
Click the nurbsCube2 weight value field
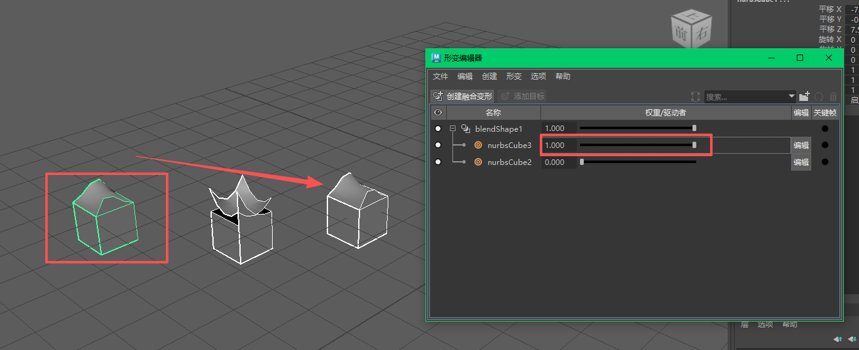[559, 162]
